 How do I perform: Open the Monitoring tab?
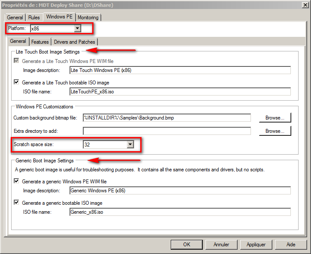click(88, 18)
